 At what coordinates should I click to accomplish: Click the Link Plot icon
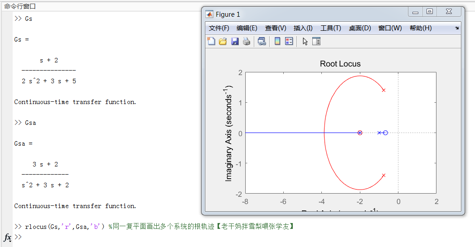pos(262,41)
